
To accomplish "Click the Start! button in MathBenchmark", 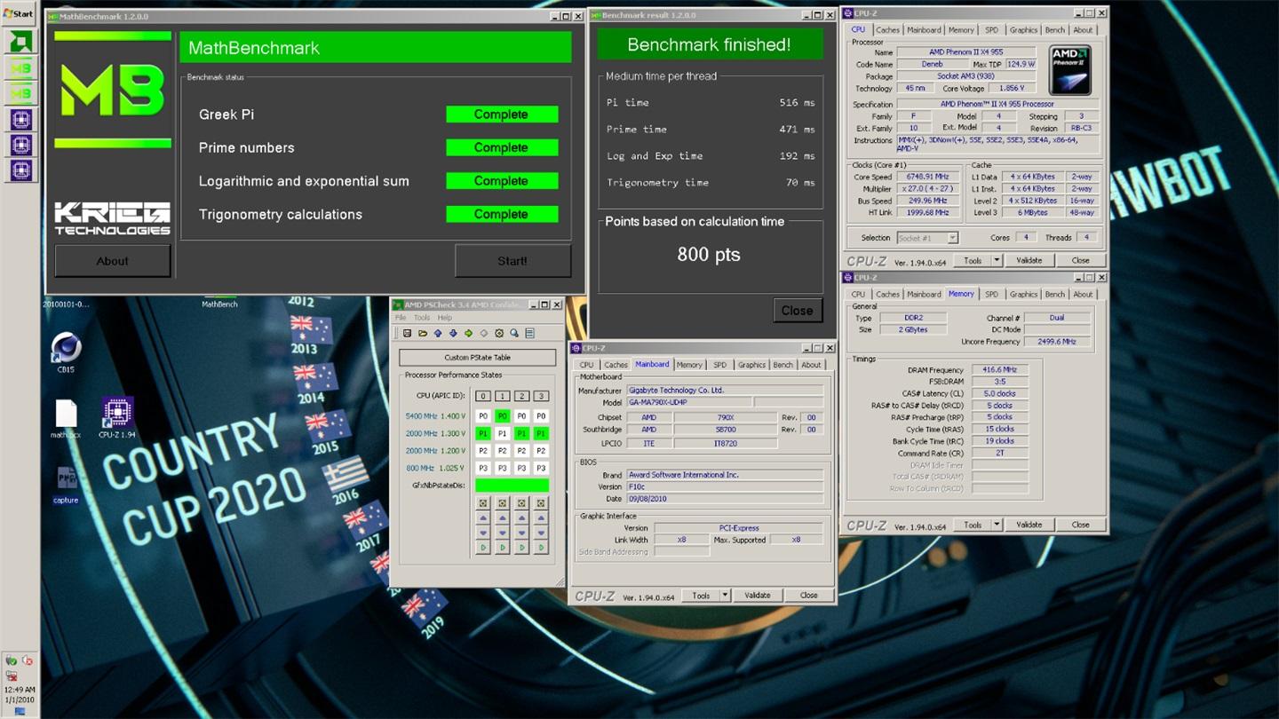I will coord(512,261).
